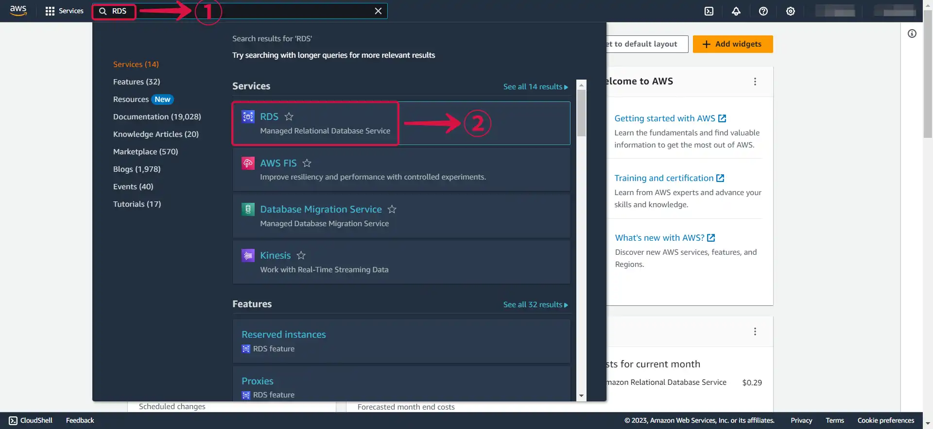Click search results scrollbar down arrow
Viewport: 933px width, 429px height.
pyautogui.click(x=581, y=396)
